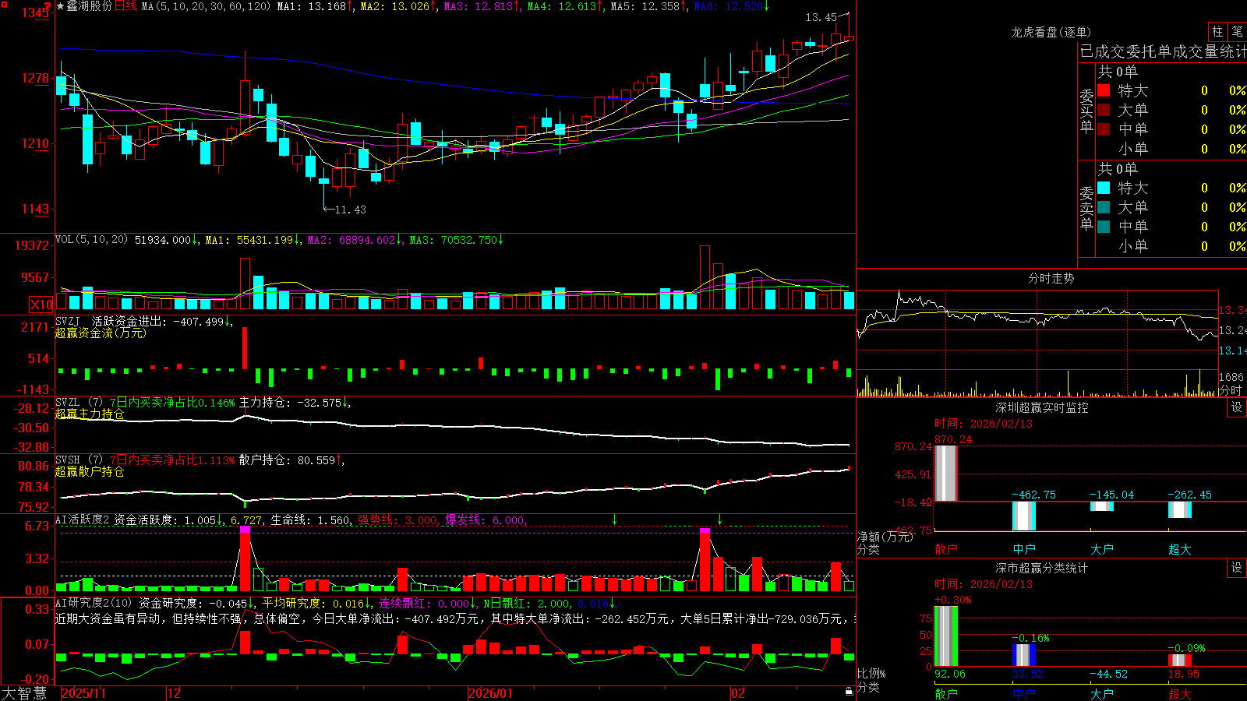Click the 13.45 high price label

pos(821,17)
